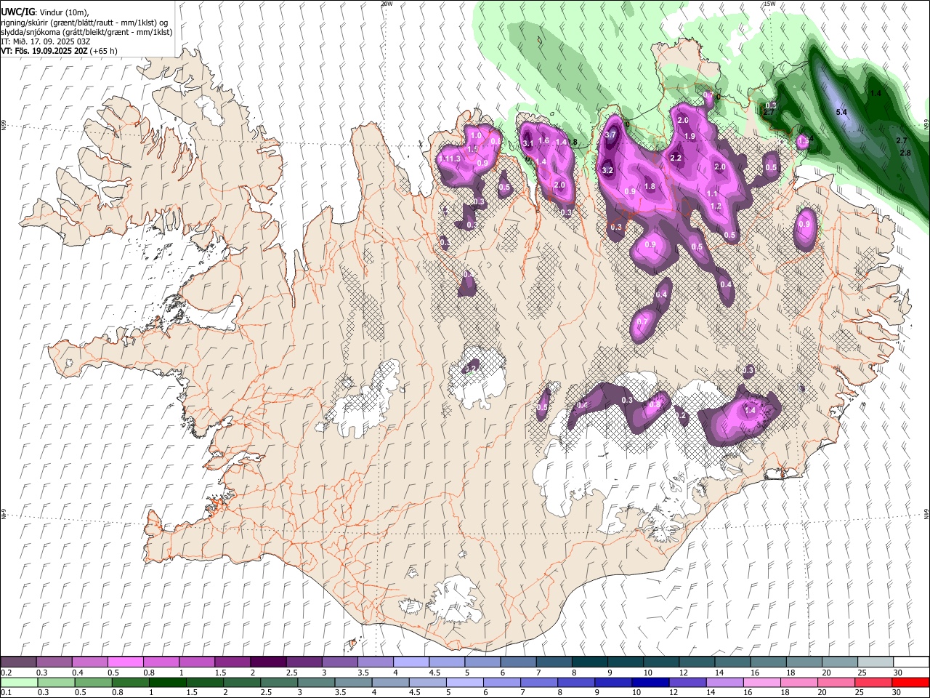Click the 'UWC/IG: Vindur (10m)' title text
This screenshot has width=930, height=698.
44,12
